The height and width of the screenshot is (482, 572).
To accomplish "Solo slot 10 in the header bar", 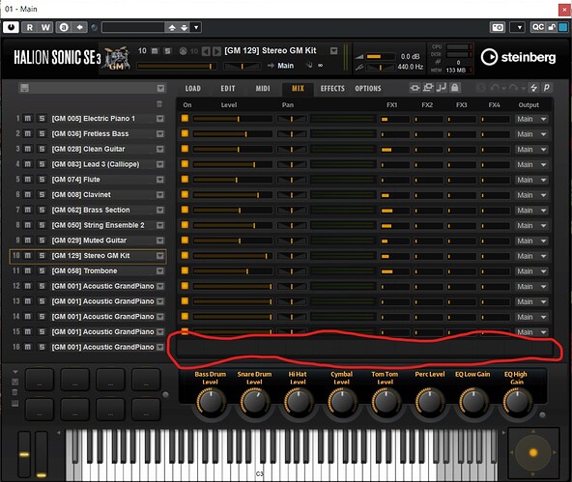I will click(x=167, y=51).
